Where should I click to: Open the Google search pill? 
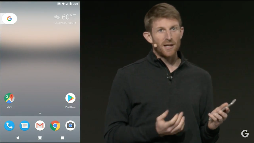click(x=9, y=19)
